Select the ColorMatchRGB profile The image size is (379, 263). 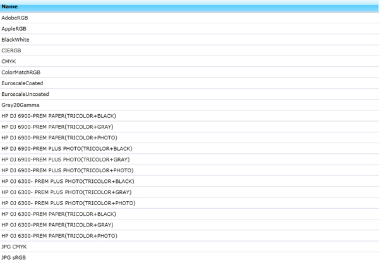pyautogui.click(x=21, y=73)
